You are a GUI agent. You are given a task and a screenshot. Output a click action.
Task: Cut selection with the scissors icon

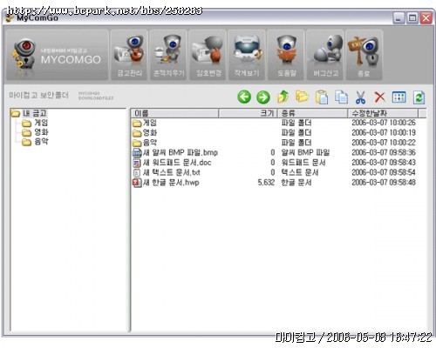pyautogui.click(x=360, y=97)
